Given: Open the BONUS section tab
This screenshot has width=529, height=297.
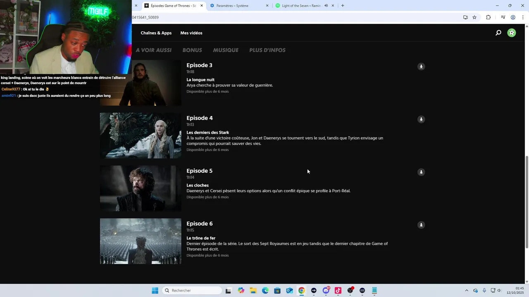Looking at the screenshot, I should 192,50.
